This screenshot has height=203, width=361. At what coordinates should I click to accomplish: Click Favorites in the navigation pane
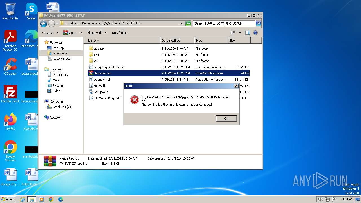click(56, 43)
